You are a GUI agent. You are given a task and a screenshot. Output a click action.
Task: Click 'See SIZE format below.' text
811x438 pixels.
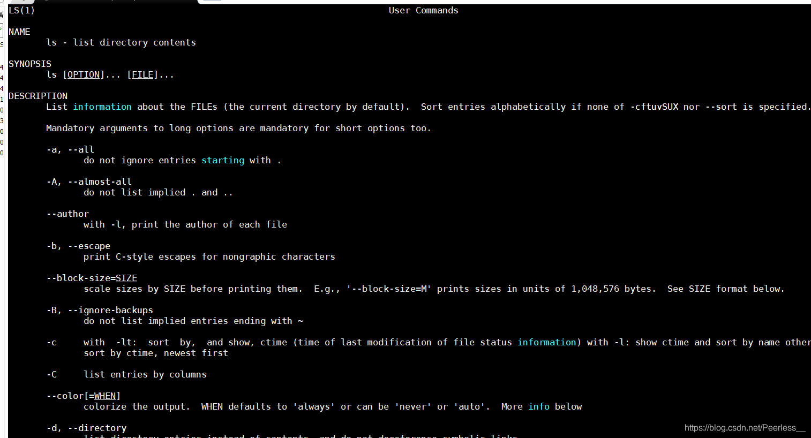(726, 289)
